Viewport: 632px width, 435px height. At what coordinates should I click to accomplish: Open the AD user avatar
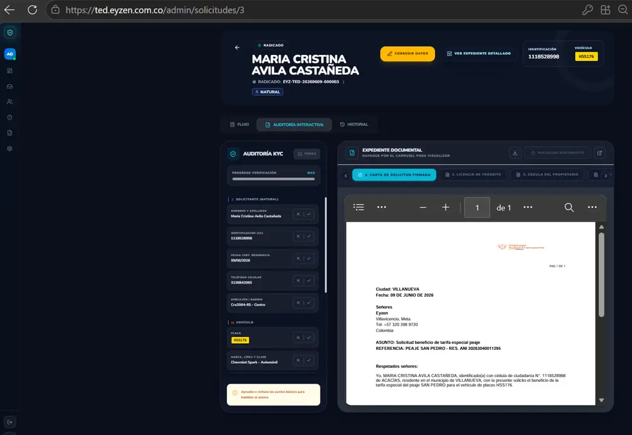pyautogui.click(x=10, y=54)
